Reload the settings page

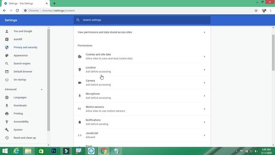tap(17, 10)
